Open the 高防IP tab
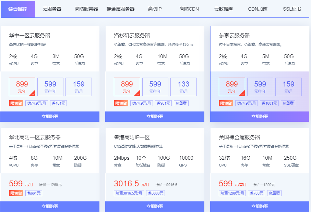Viewport: 311px width, 212px height. pyautogui.click(x=155, y=9)
